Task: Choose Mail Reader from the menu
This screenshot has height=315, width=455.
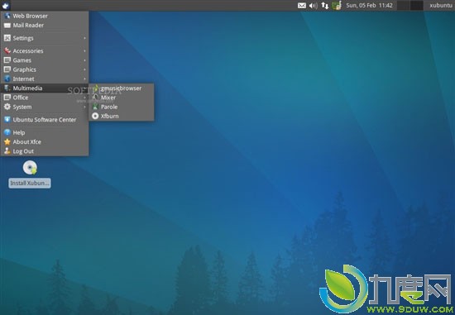Action: tap(45, 26)
